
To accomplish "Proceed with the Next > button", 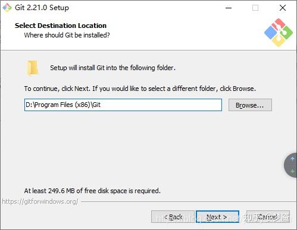I will (x=217, y=217).
